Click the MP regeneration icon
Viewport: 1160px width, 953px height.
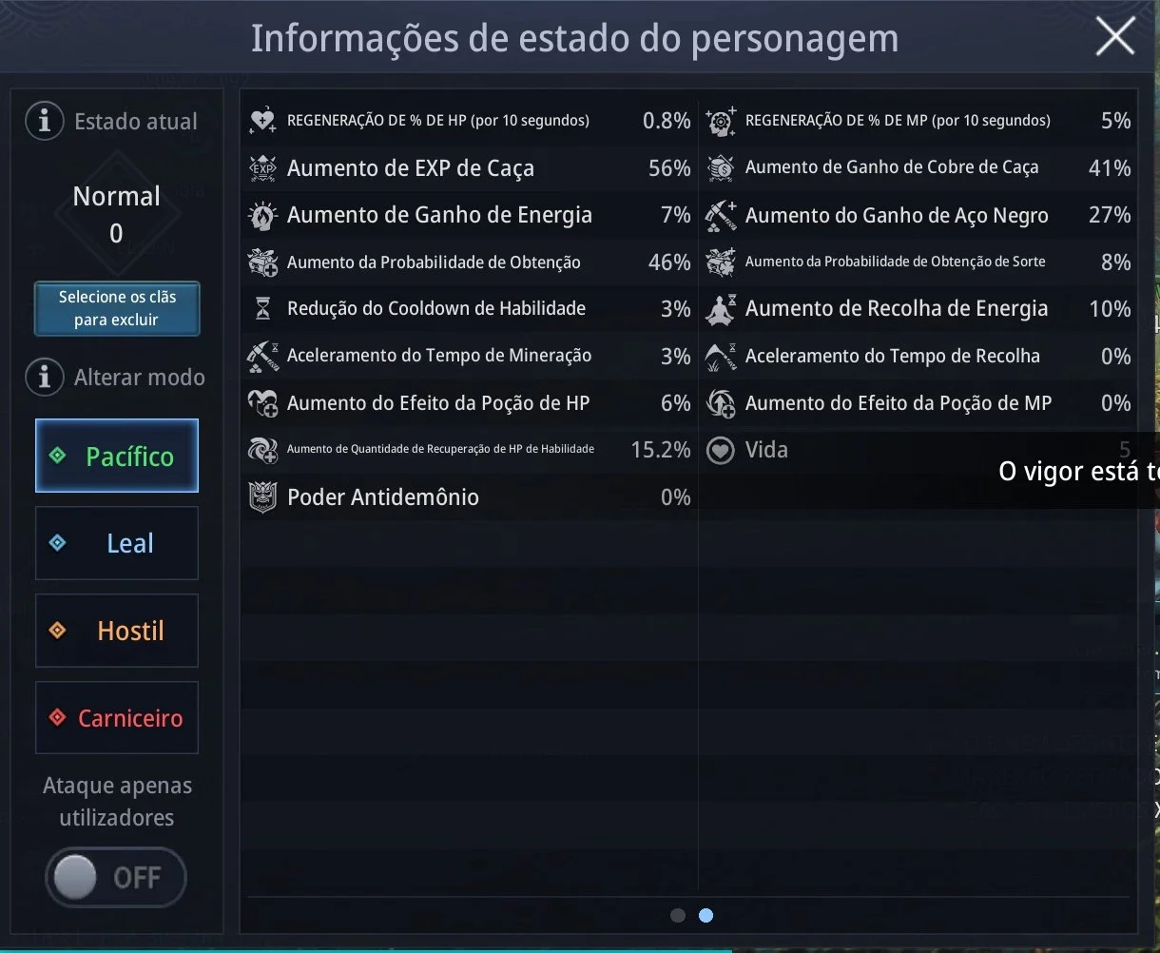tap(721, 121)
